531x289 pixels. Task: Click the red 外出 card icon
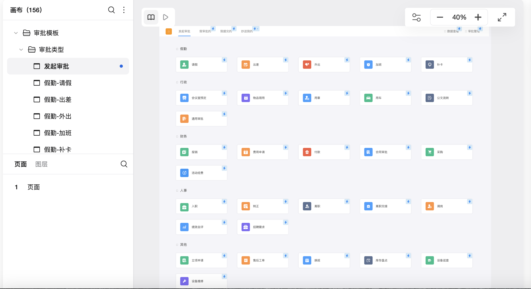point(307,65)
